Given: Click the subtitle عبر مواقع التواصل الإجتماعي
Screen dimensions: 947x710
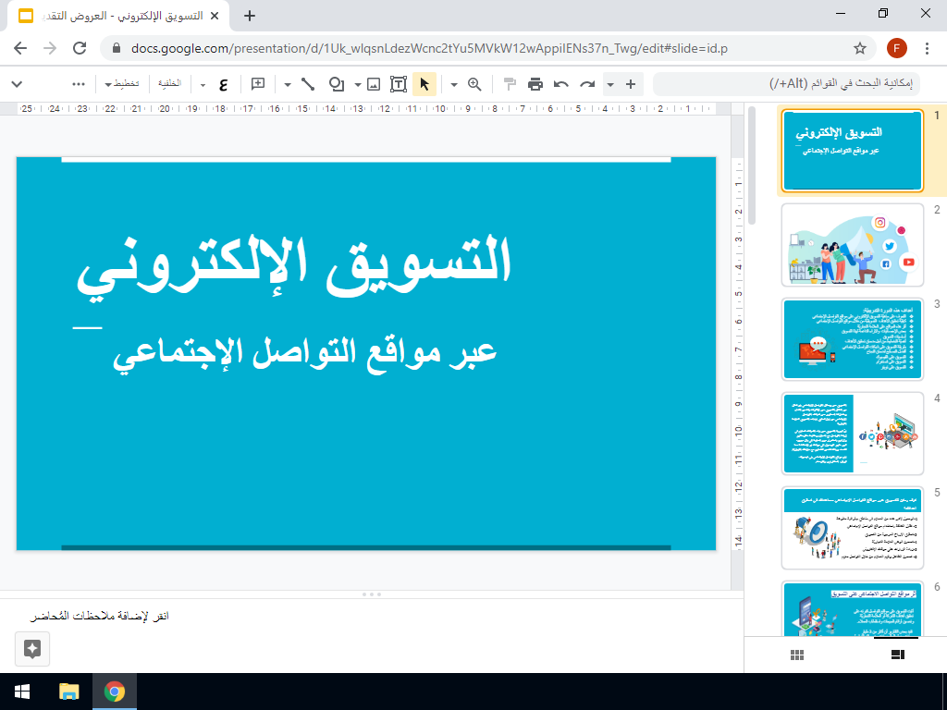Looking at the screenshot, I should (305, 352).
